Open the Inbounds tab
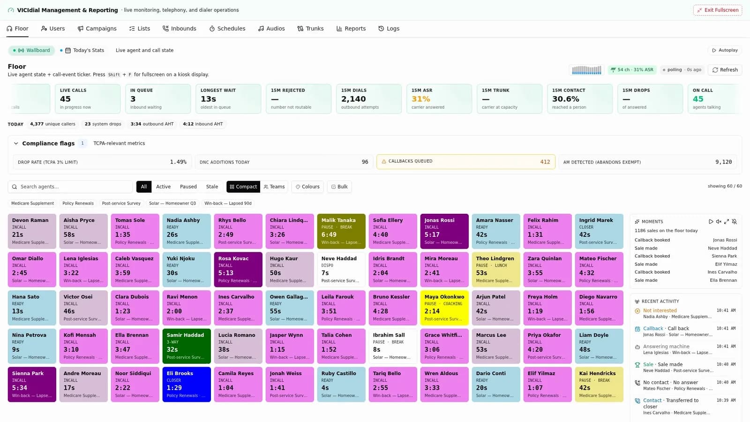The height and width of the screenshot is (422, 750). (180, 29)
